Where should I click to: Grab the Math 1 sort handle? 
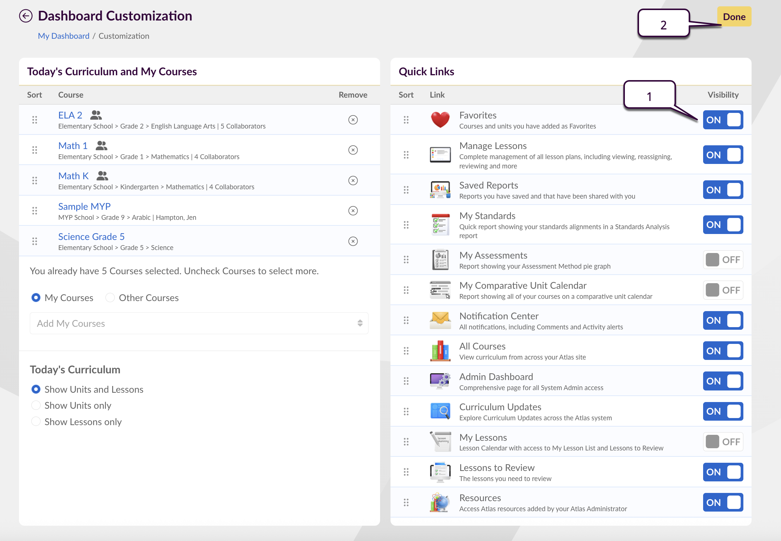pyautogui.click(x=35, y=150)
